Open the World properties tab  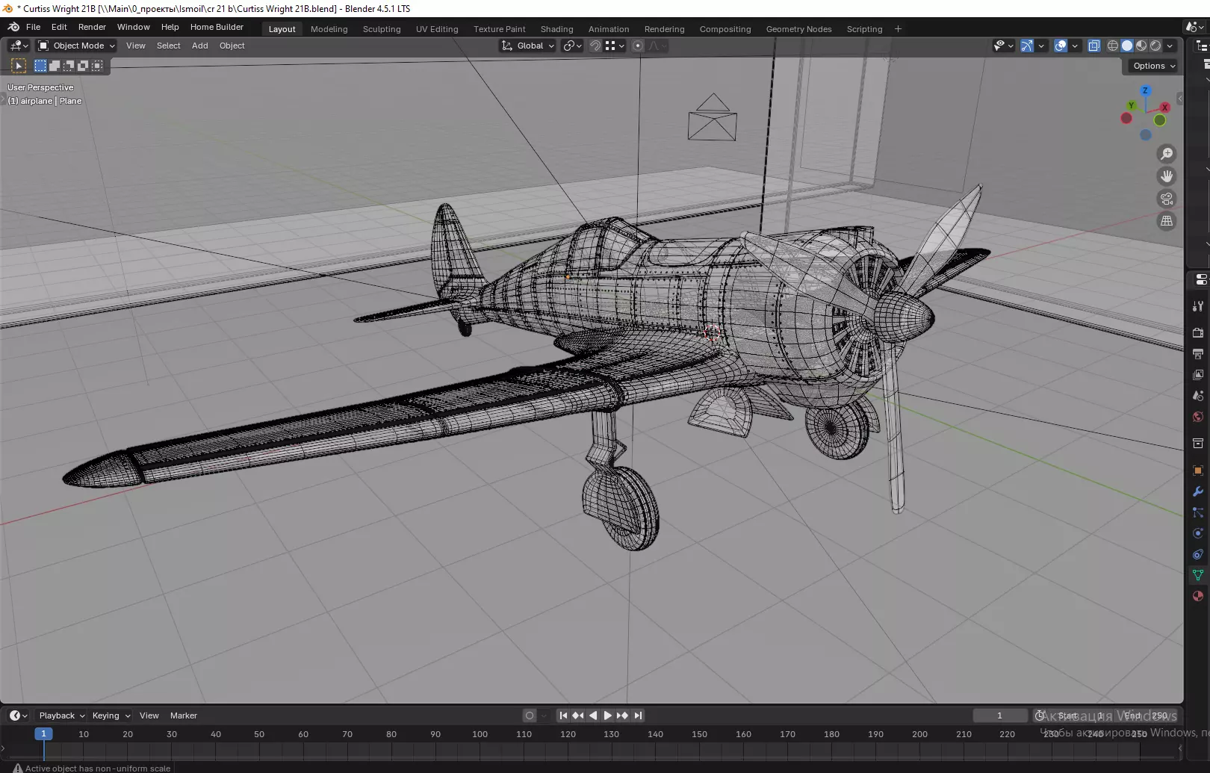[1198, 417]
